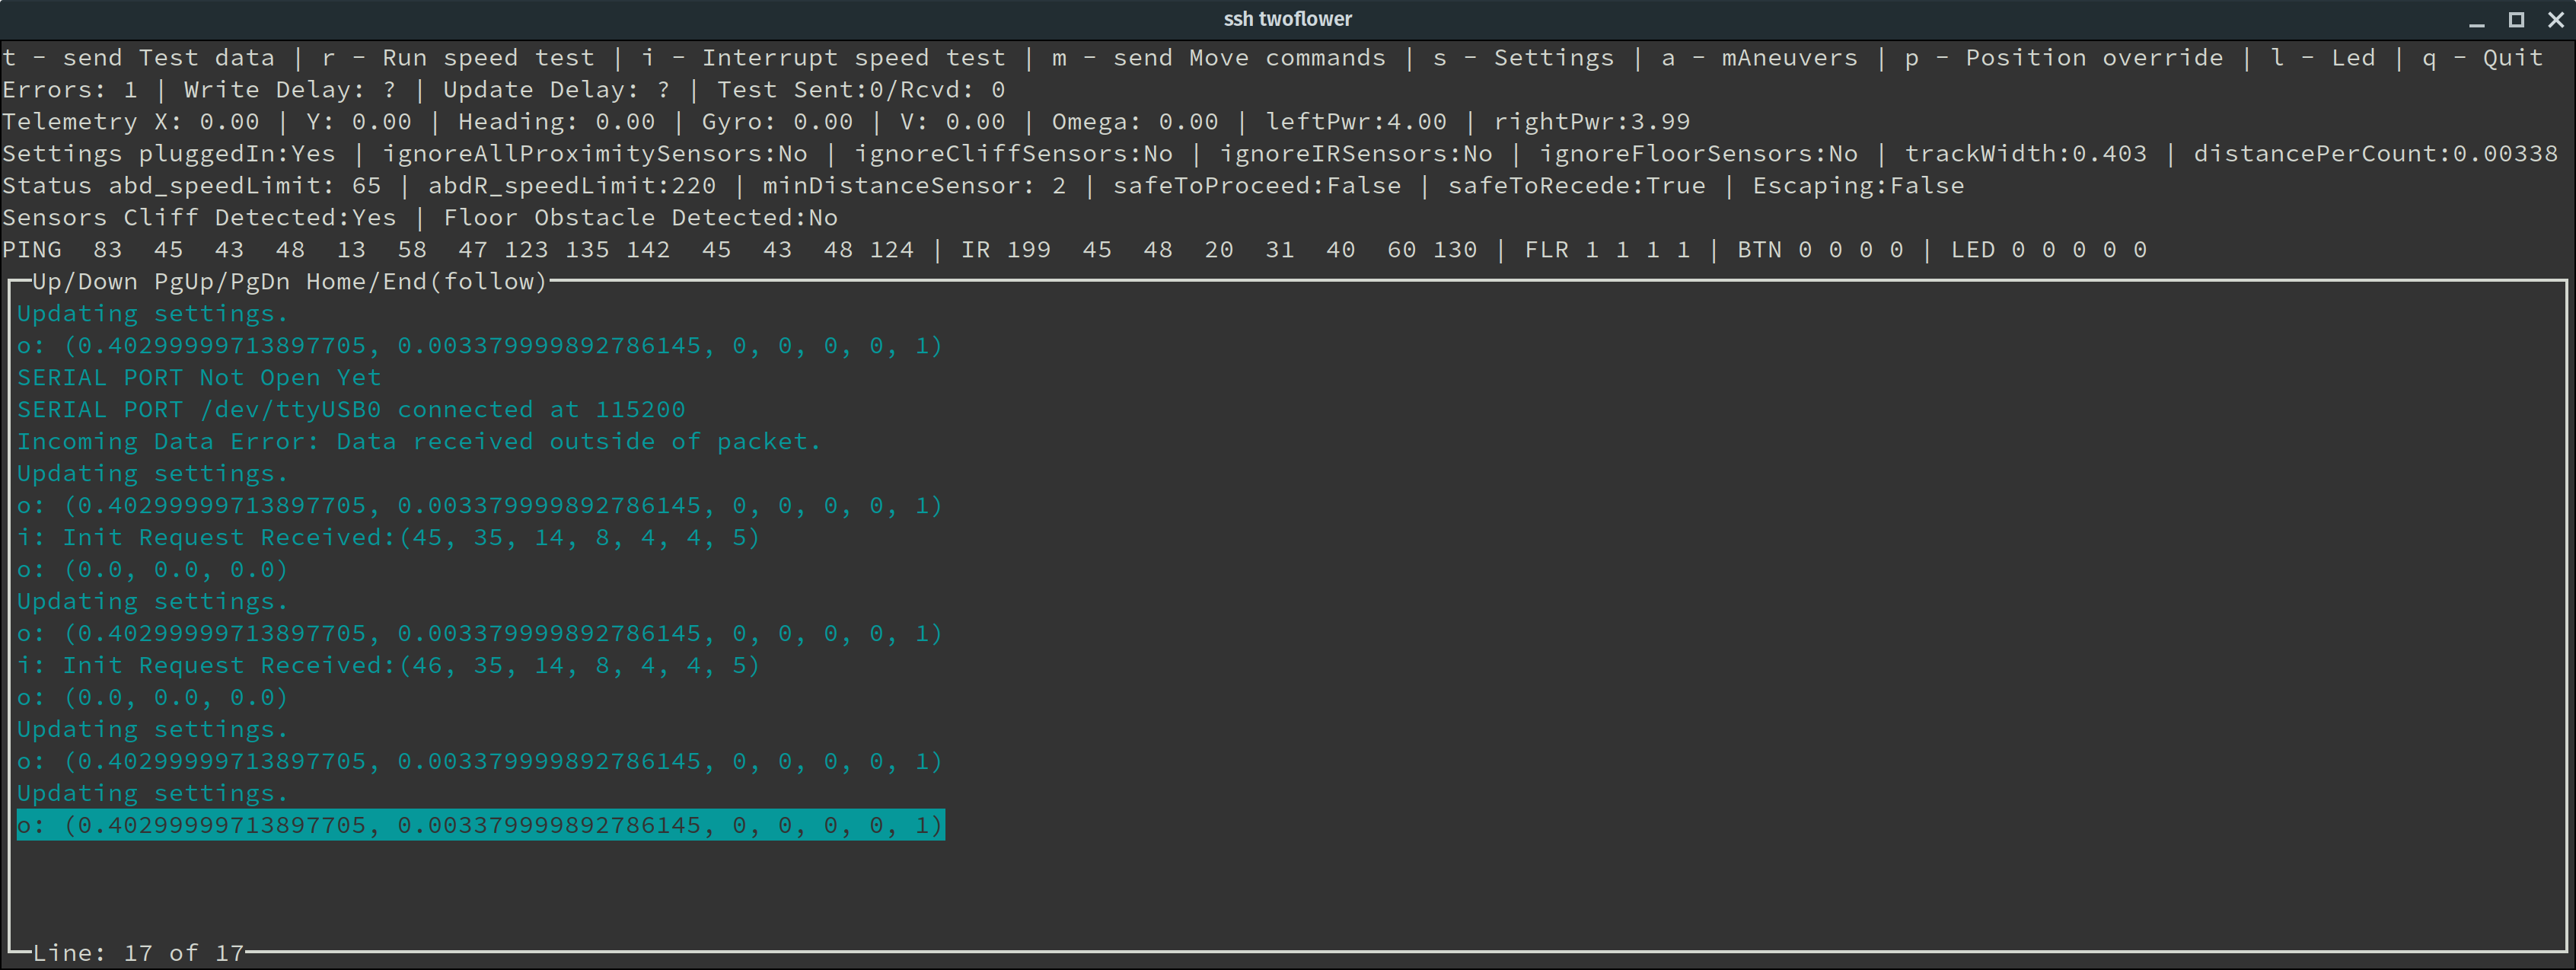Select 'r - Run speed test' option
Image resolution: width=2576 pixels, height=970 pixels.
[458, 58]
